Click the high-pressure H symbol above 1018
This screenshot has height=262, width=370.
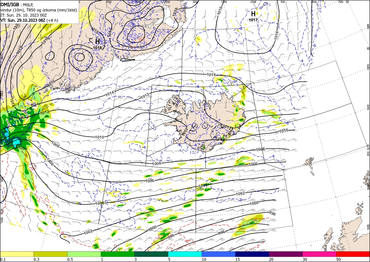click(97, 41)
